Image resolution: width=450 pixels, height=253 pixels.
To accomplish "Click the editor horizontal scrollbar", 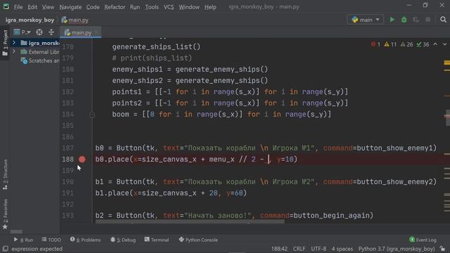I will pyautogui.click(x=190, y=222).
